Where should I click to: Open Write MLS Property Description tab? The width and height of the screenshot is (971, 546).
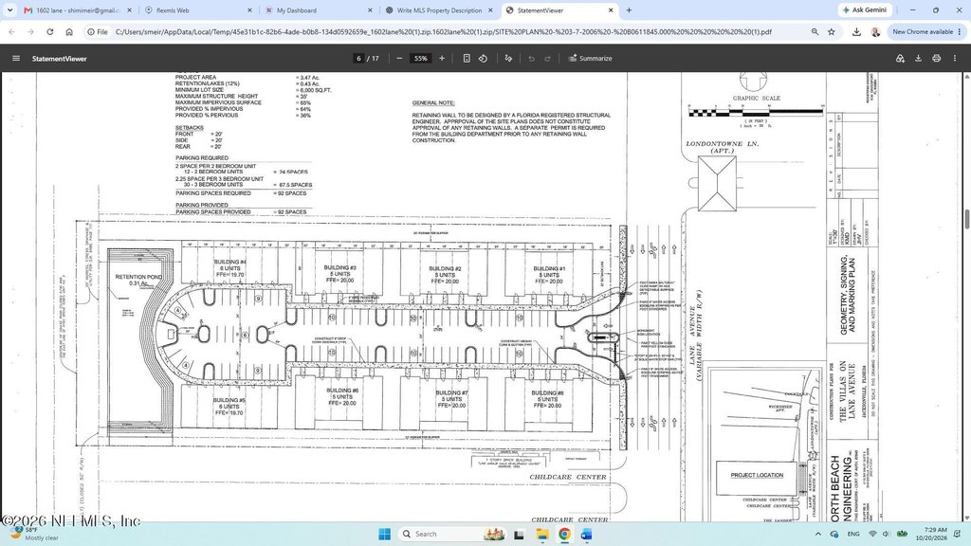(x=439, y=10)
